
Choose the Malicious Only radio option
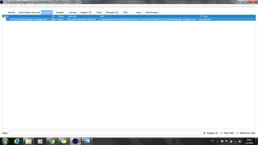(x=237, y=133)
